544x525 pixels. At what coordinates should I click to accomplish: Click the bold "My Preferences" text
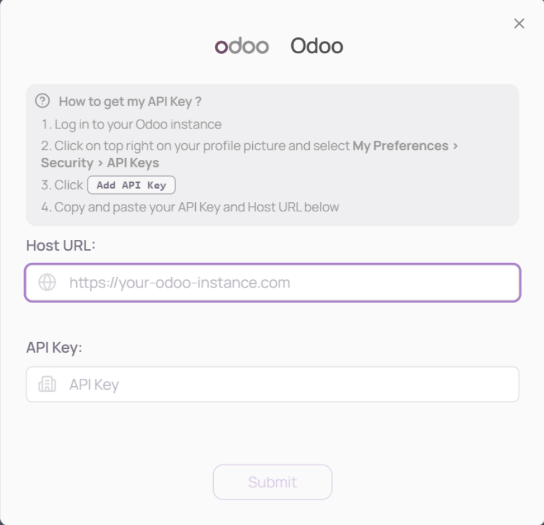click(x=400, y=146)
